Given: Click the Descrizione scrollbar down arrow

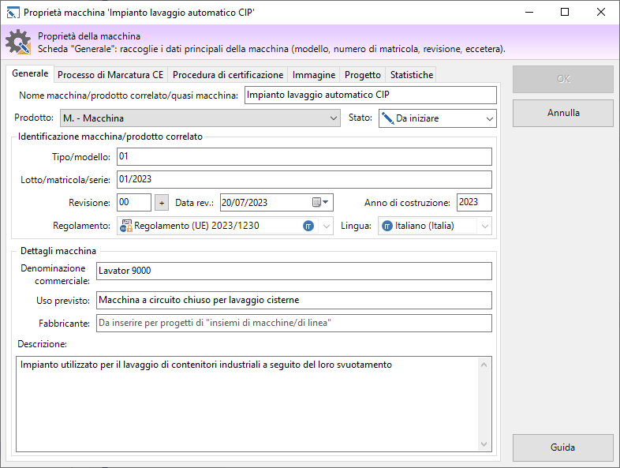Looking at the screenshot, I should point(484,446).
